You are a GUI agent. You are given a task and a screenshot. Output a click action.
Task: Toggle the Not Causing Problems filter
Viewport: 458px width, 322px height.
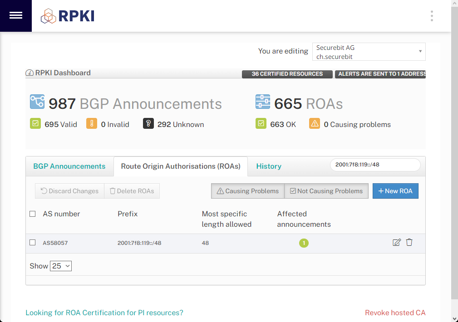326,191
